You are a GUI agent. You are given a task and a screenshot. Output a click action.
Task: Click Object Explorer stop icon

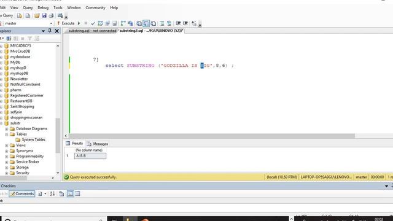coord(23,38)
